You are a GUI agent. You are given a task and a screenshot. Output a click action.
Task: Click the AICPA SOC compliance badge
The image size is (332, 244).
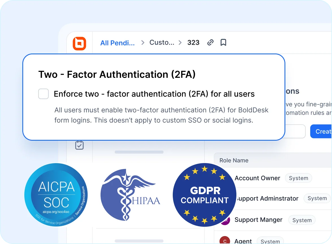click(x=56, y=195)
